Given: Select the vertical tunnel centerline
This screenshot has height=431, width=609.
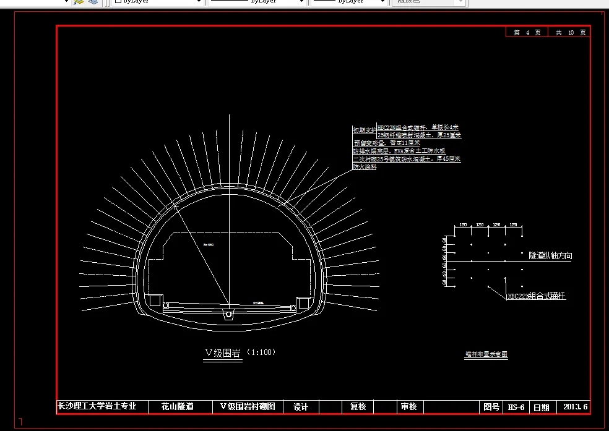Looking at the screenshot, I should click(229, 212).
